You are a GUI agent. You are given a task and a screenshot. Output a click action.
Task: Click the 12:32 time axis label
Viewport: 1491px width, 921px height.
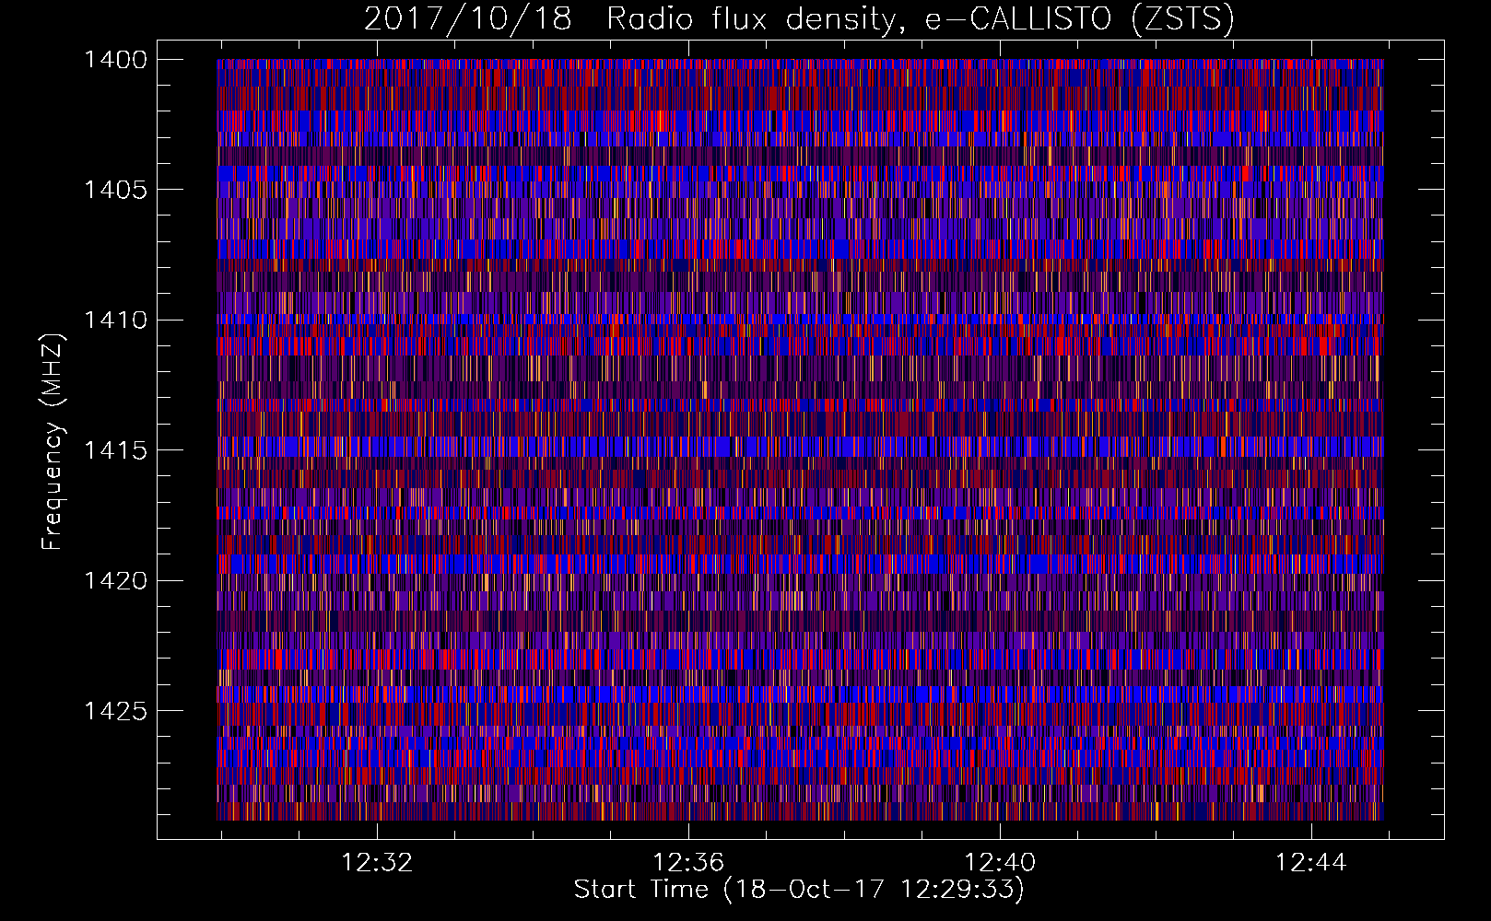pos(377,863)
